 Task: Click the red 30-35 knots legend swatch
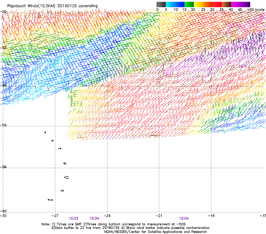coord(217,4)
